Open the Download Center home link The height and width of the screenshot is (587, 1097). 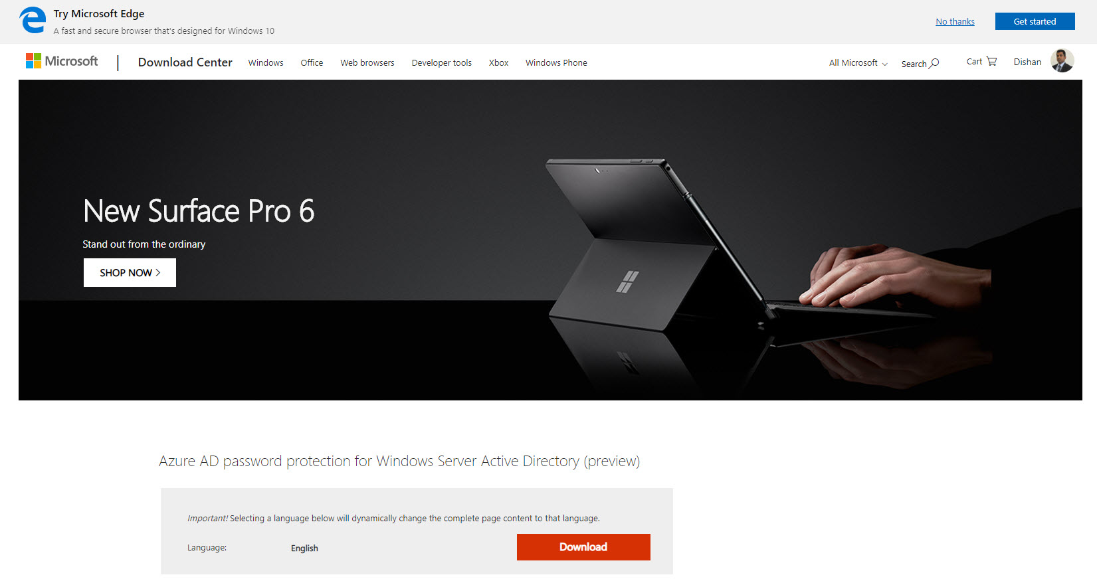(x=185, y=62)
